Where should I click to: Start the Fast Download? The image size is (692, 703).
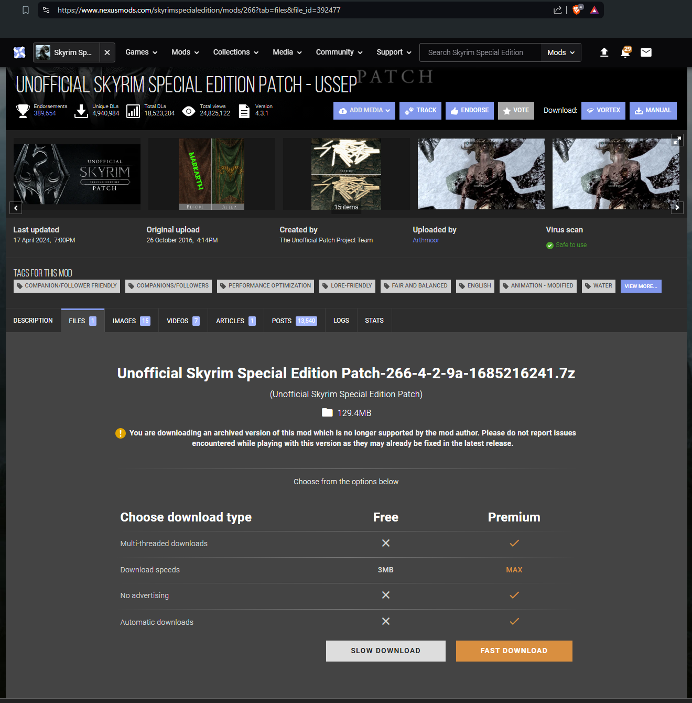click(x=514, y=651)
